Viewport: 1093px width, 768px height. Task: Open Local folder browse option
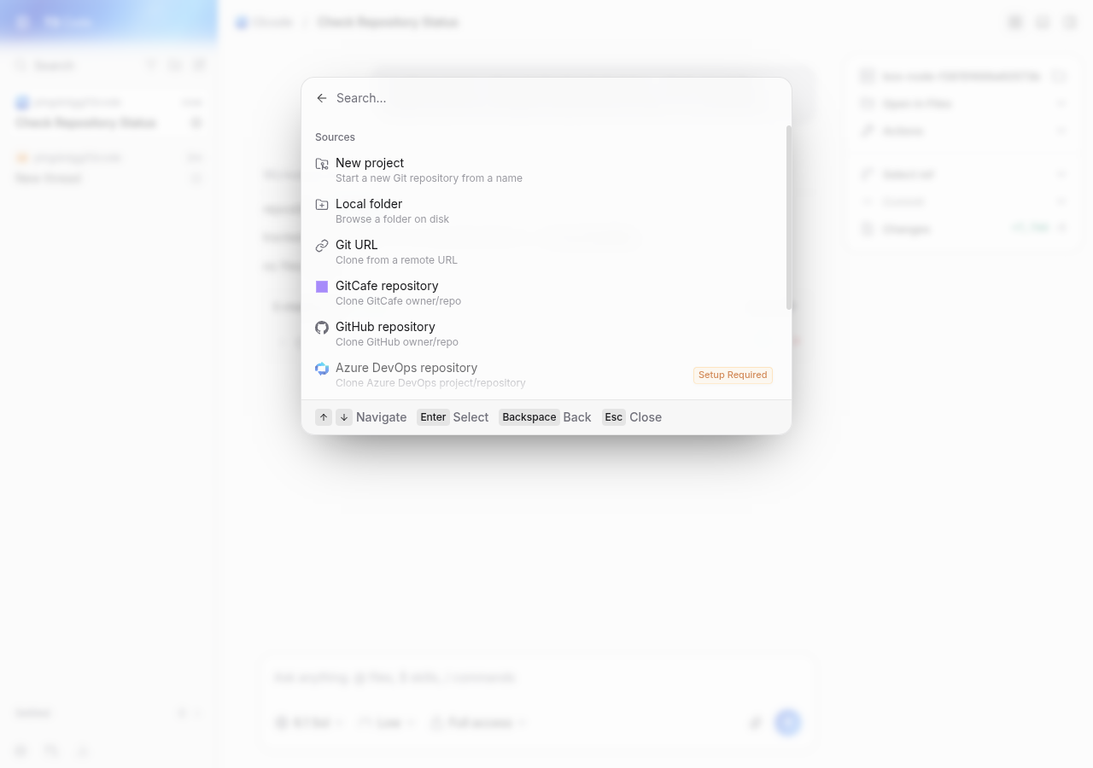(x=544, y=212)
